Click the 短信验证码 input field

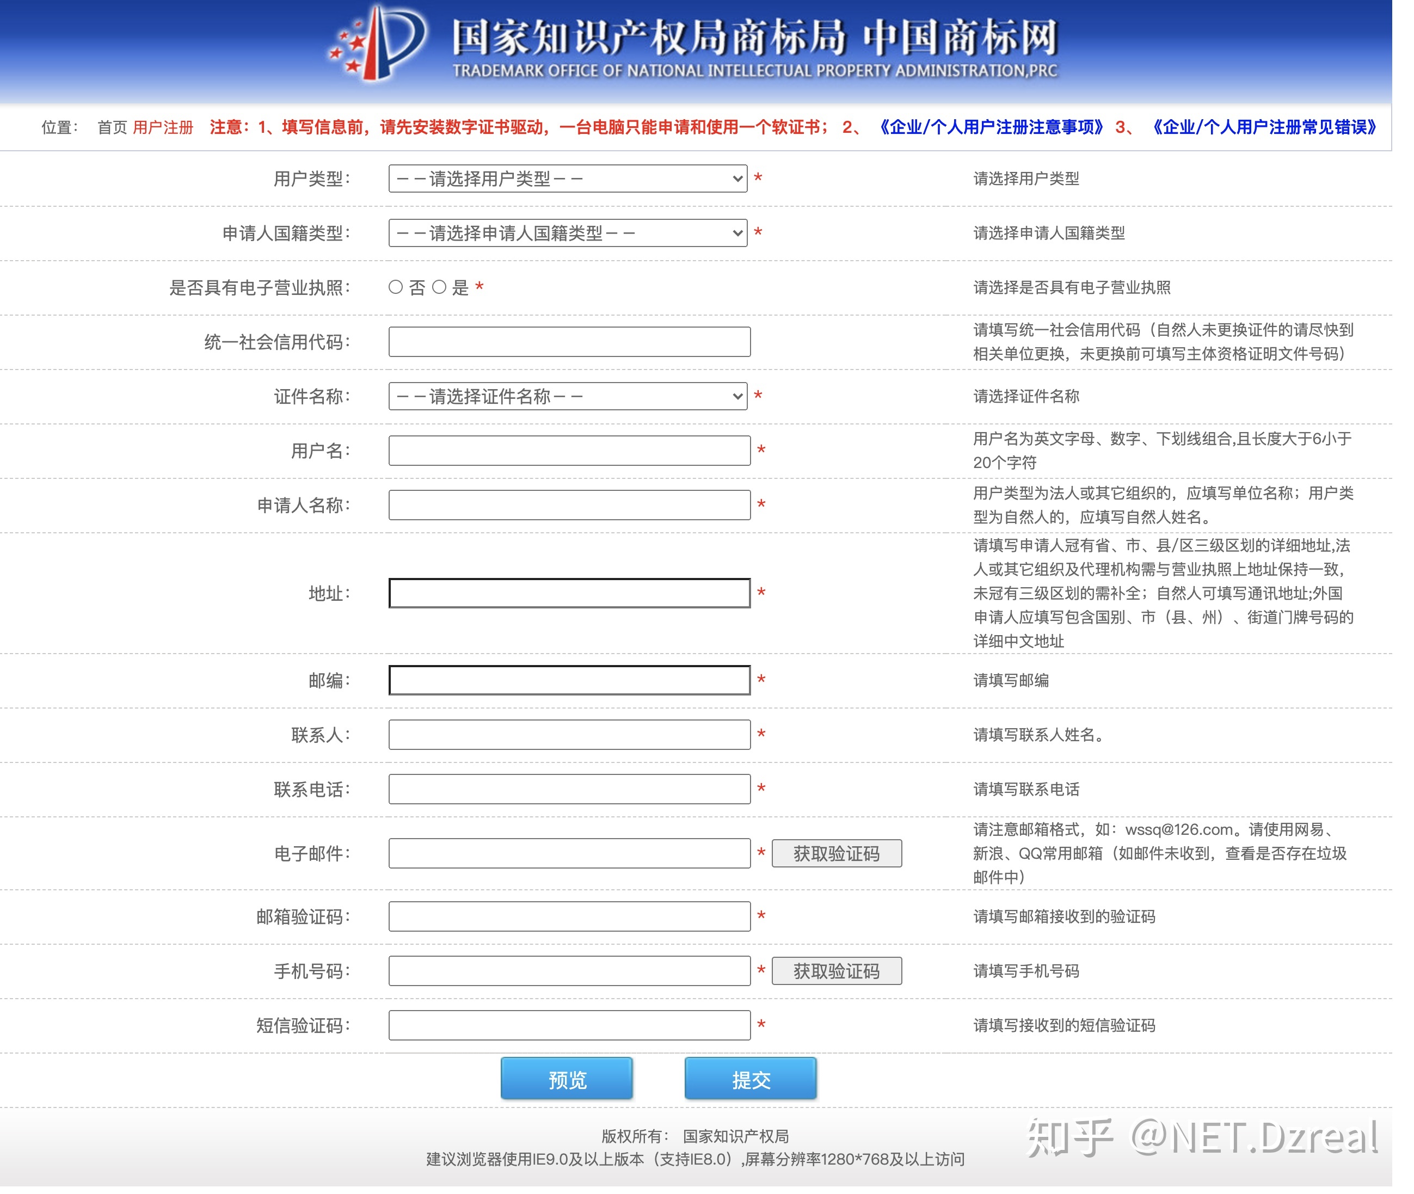pos(569,1026)
